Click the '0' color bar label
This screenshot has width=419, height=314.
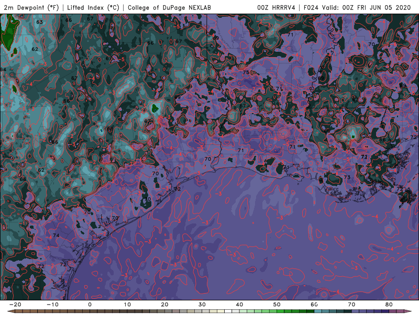click(90, 305)
